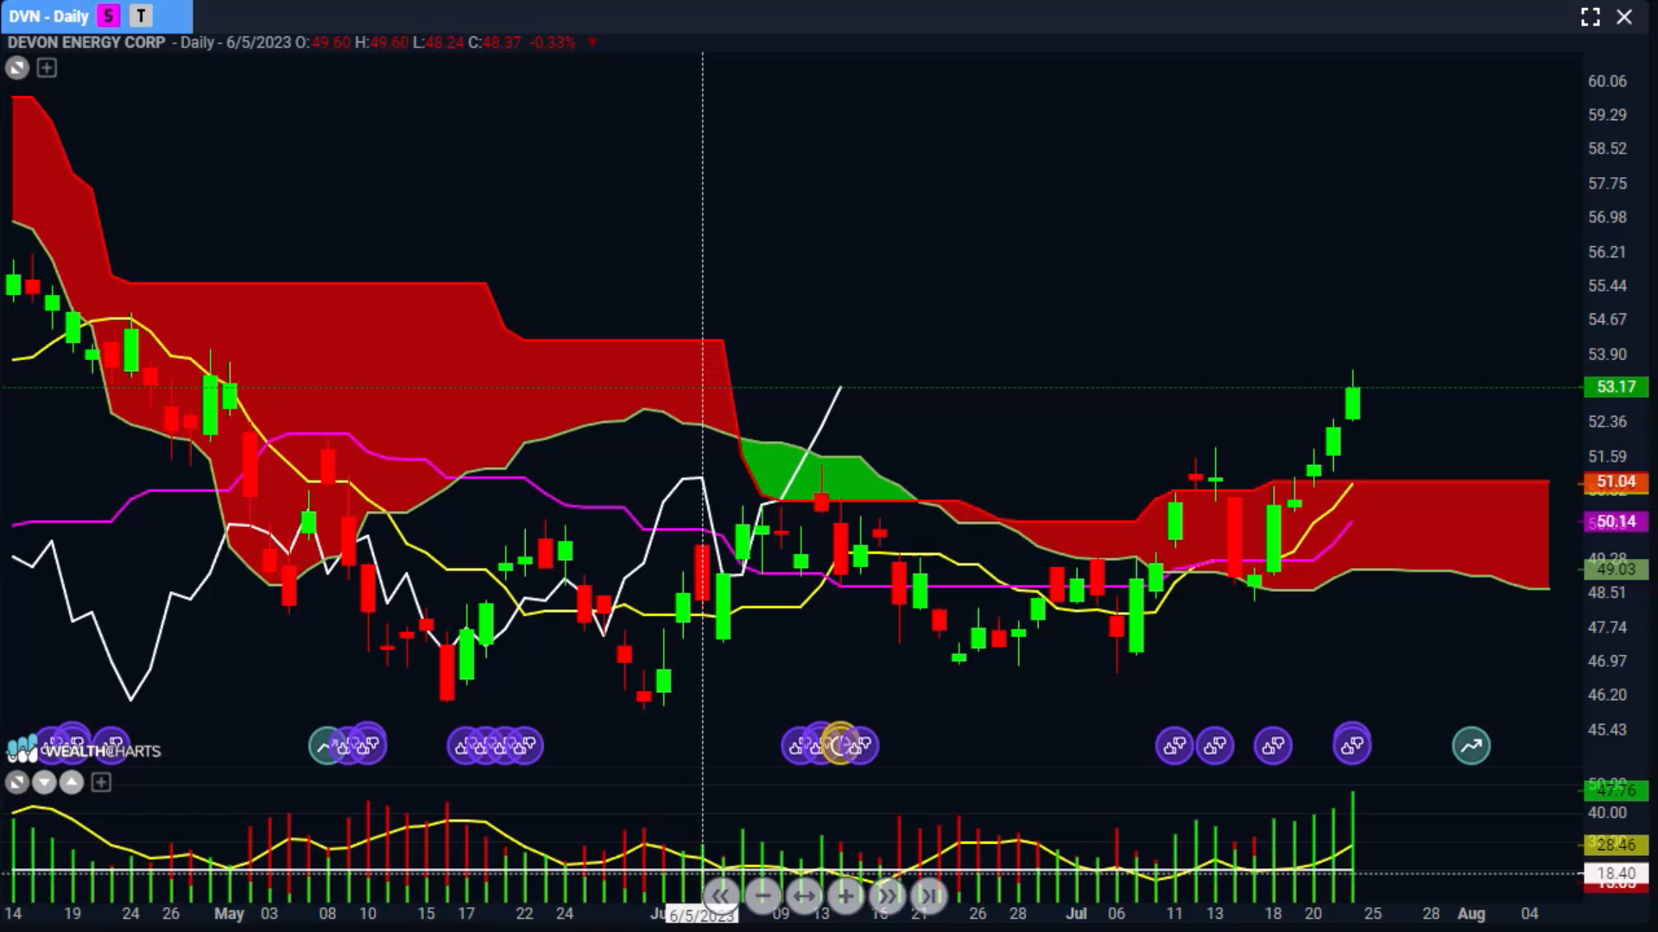The width and height of the screenshot is (1658, 932).
Task: Move the lower indicator panel down
Action: pos(44,783)
